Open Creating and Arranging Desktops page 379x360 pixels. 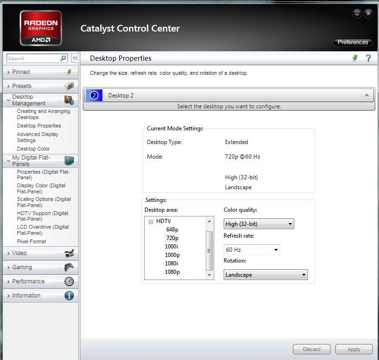(43, 114)
